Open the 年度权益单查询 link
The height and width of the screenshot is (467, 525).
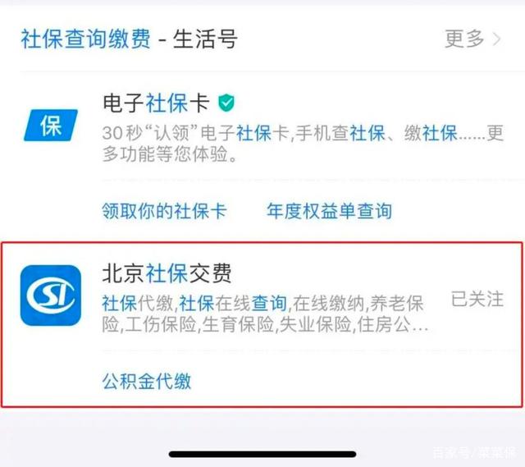coord(329,211)
